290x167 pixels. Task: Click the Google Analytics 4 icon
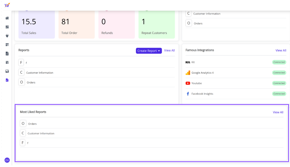pos(188,73)
